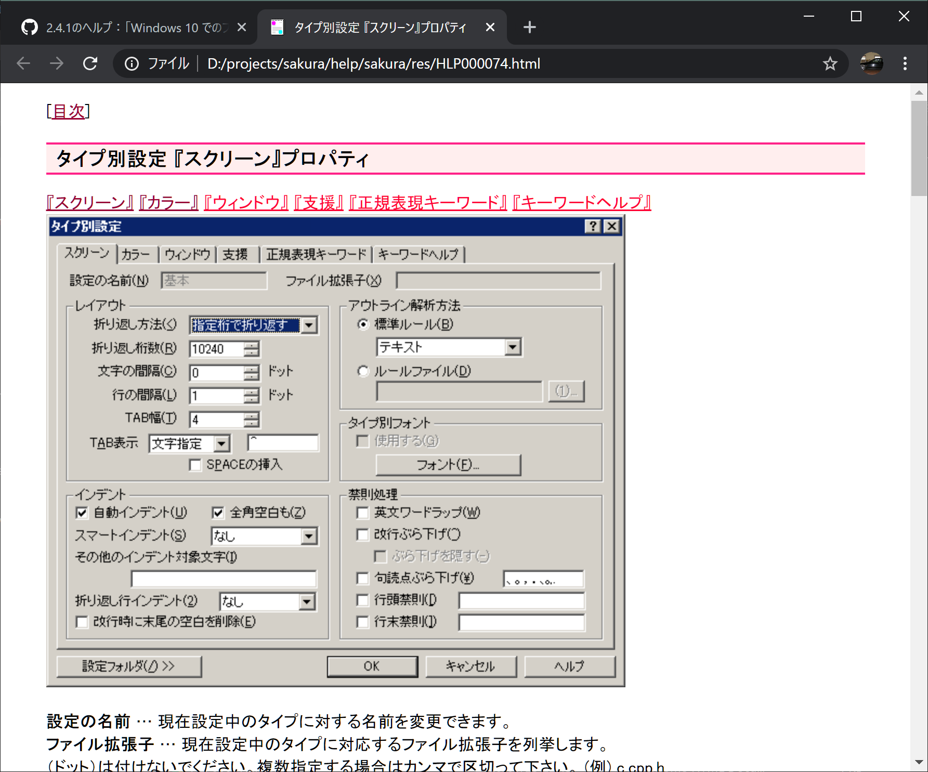Close the タイプ別設定 スクリーン tab
The height and width of the screenshot is (772, 928).
[490, 27]
